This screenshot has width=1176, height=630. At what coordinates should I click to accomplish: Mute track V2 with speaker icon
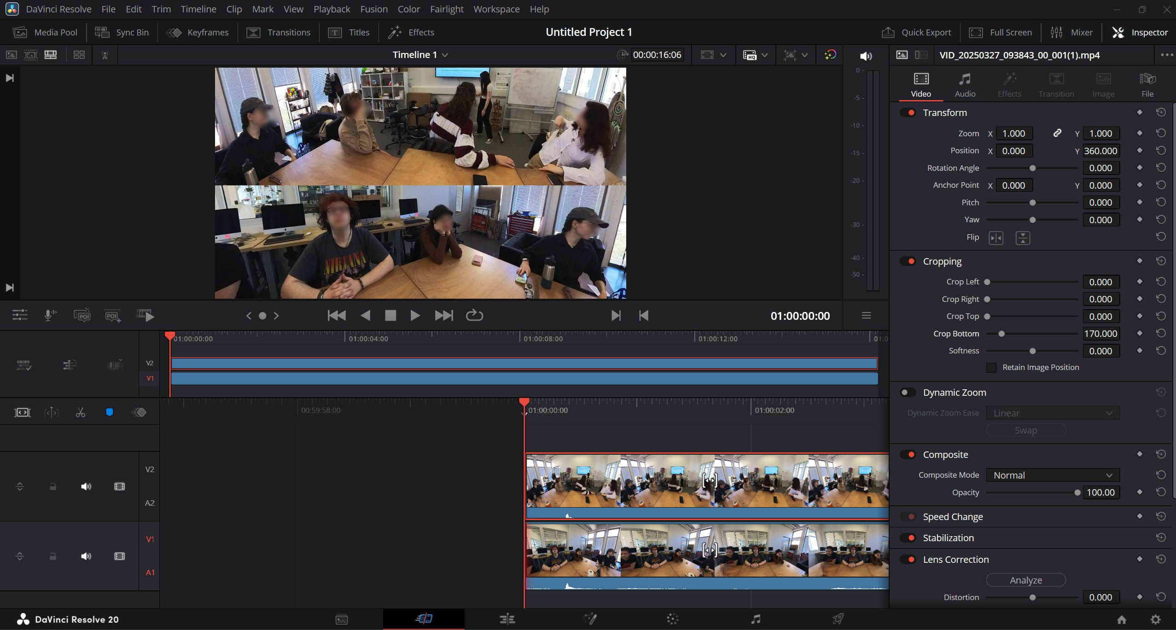(86, 486)
